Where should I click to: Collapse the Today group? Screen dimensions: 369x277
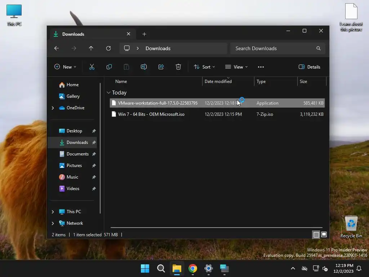click(108, 93)
